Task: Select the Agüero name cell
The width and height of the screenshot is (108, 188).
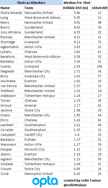Action: point(12,159)
